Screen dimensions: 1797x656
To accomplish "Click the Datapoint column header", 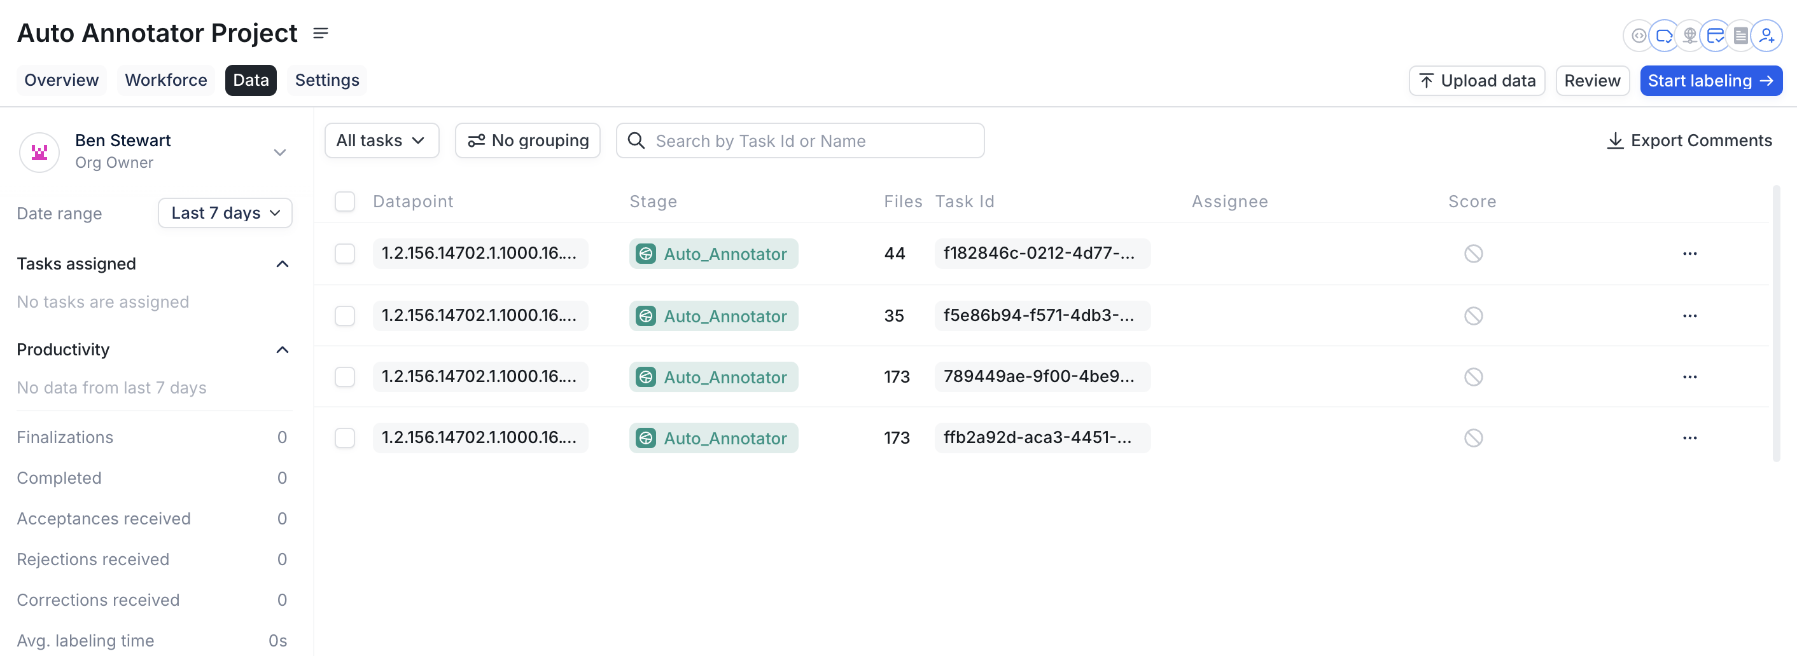I will coord(413,202).
